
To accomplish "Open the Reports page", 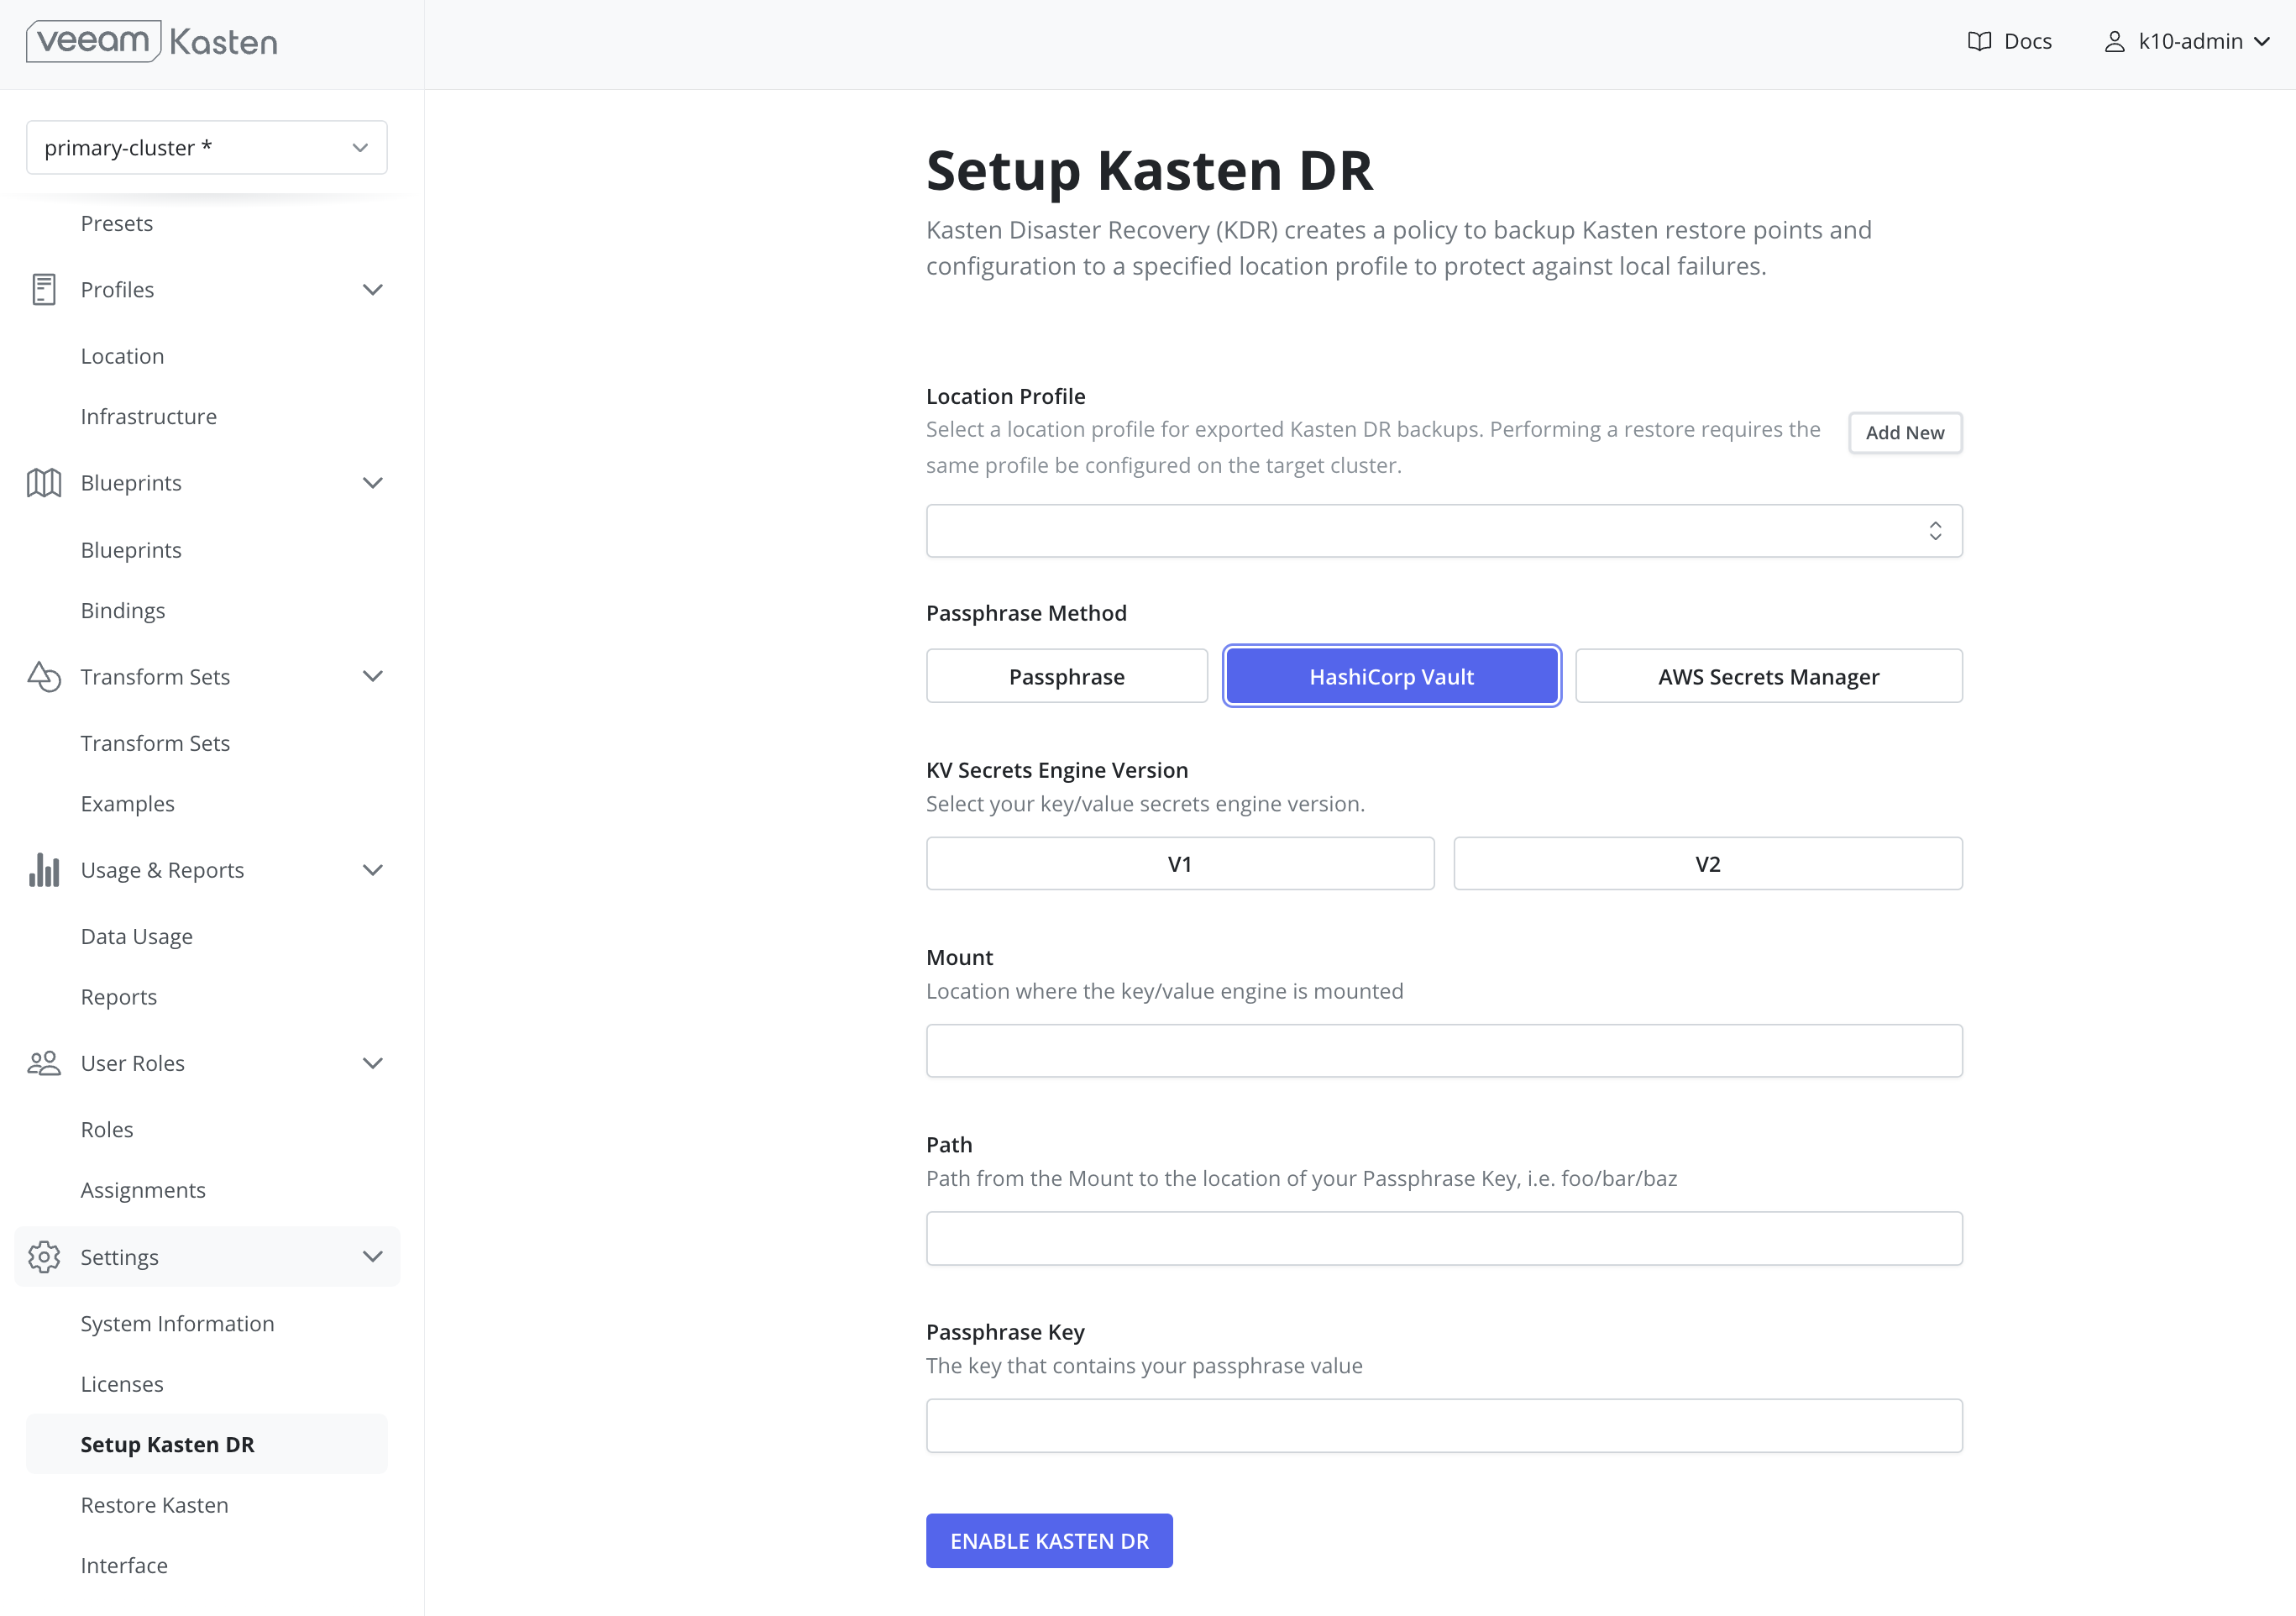I will [118, 997].
